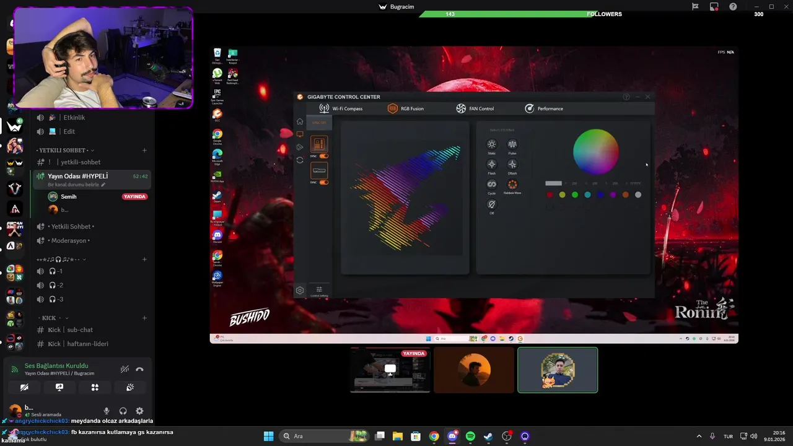Add a channel to KICK category
Image resolution: width=793 pixels, height=446 pixels.
144,318
